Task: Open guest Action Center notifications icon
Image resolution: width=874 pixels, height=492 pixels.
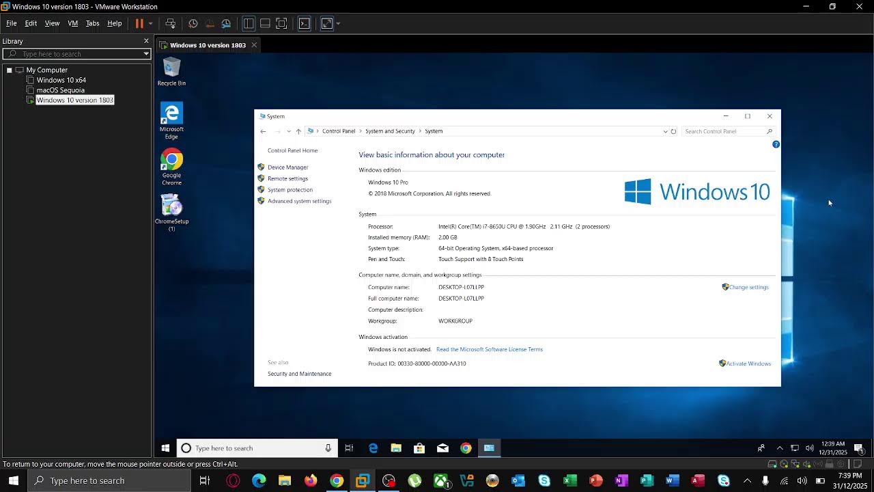Action: point(859,448)
